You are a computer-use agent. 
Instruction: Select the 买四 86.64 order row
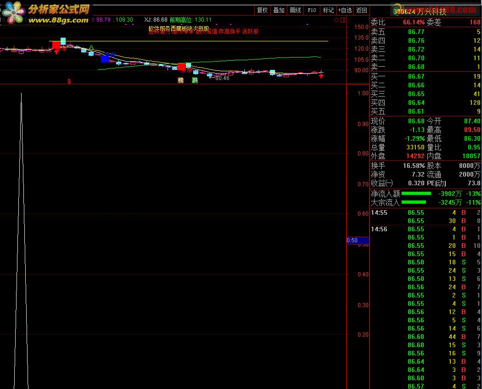click(x=426, y=103)
